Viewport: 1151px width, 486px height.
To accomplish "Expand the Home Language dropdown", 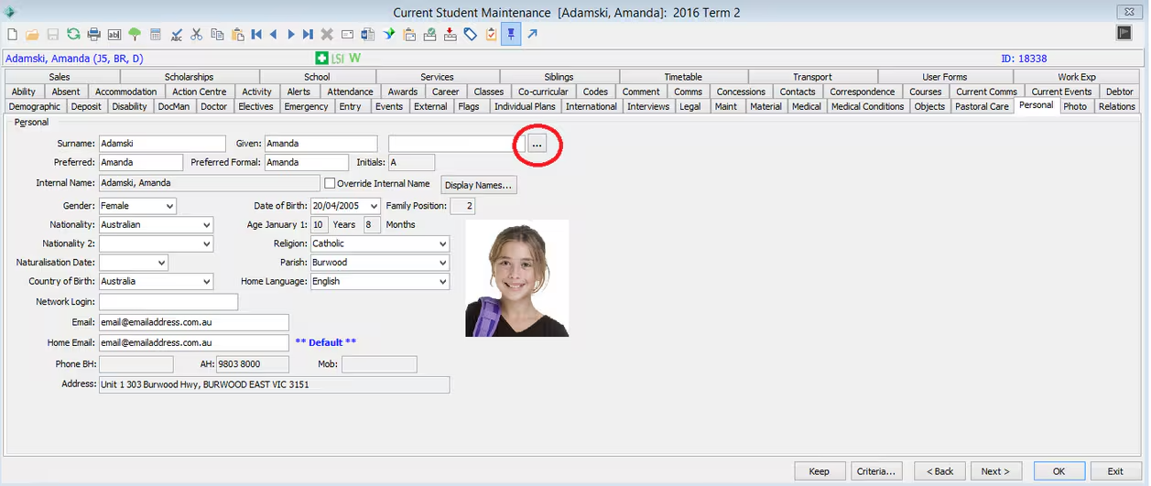I will point(443,281).
